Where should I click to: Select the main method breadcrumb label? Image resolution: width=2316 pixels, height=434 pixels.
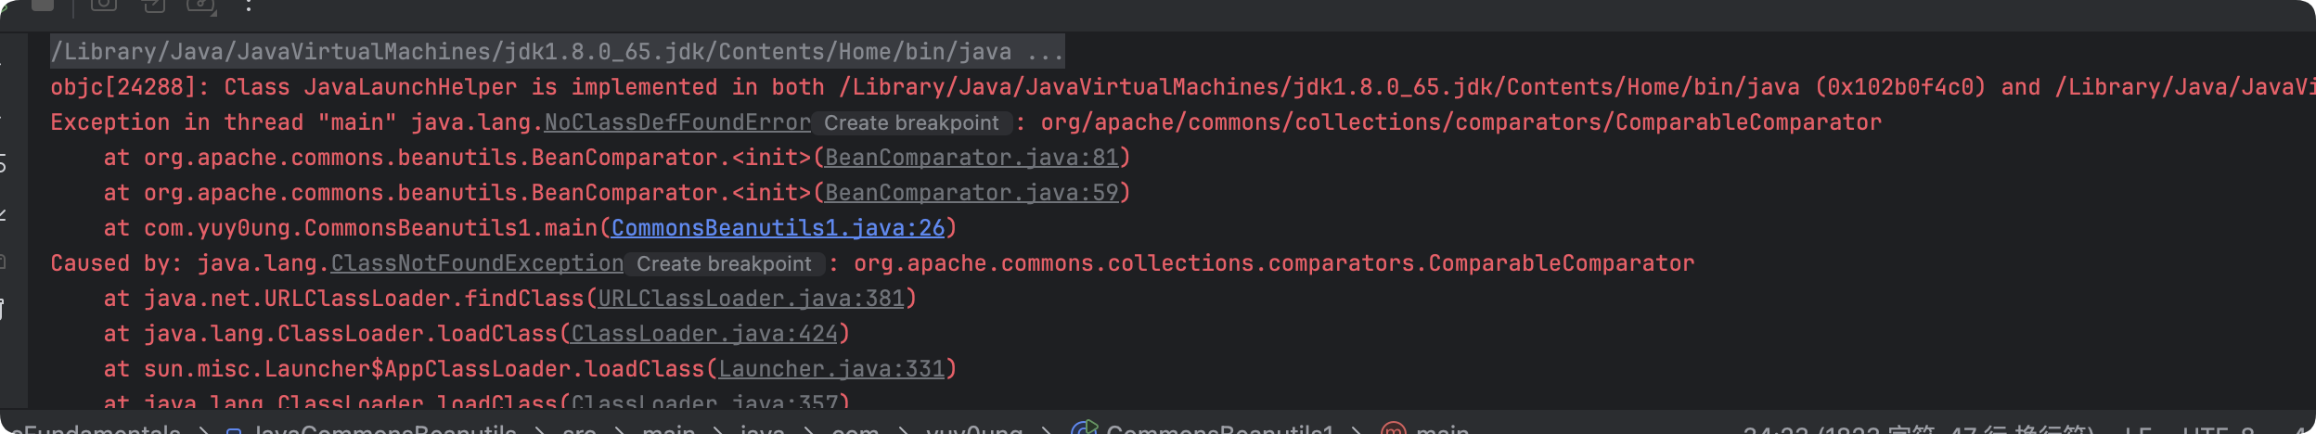[1442, 429]
